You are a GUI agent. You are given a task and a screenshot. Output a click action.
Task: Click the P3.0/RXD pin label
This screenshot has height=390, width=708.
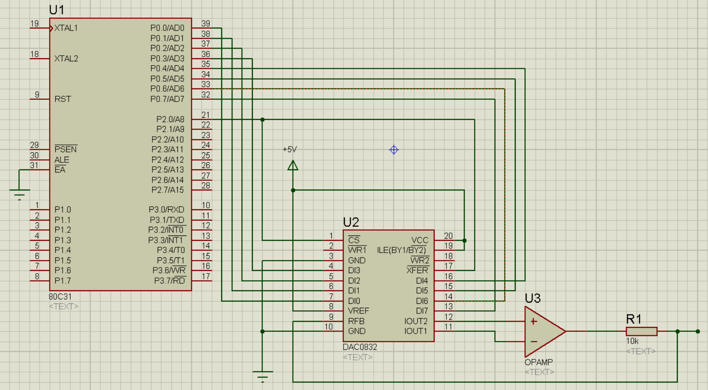pyautogui.click(x=166, y=210)
